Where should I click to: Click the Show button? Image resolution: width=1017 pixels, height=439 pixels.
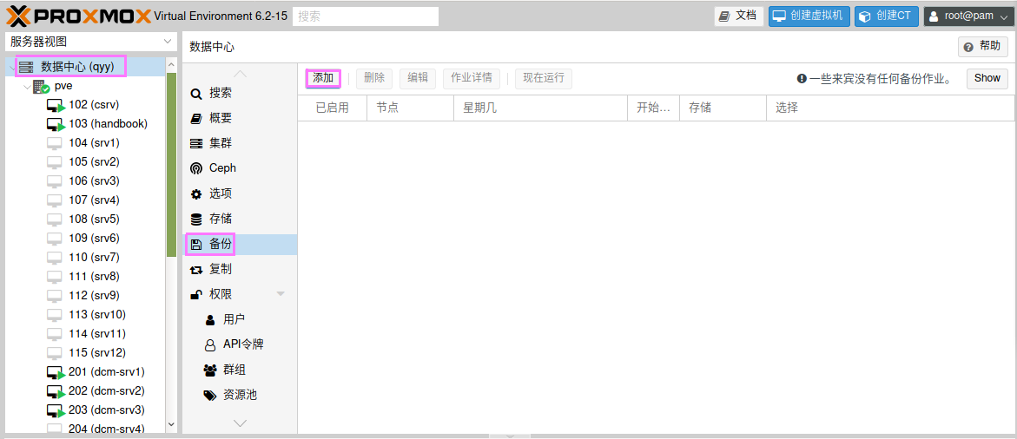click(987, 78)
